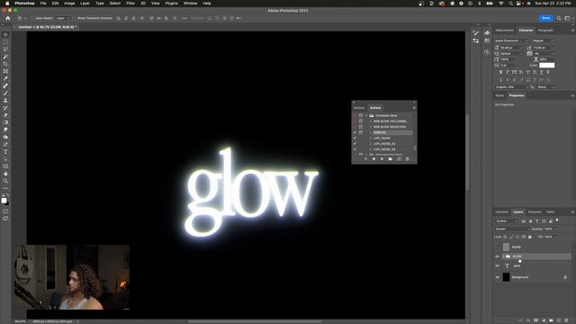Open the font family dropdown in Character
The width and height of the screenshot is (576, 324).
pyautogui.click(x=511, y=40)
